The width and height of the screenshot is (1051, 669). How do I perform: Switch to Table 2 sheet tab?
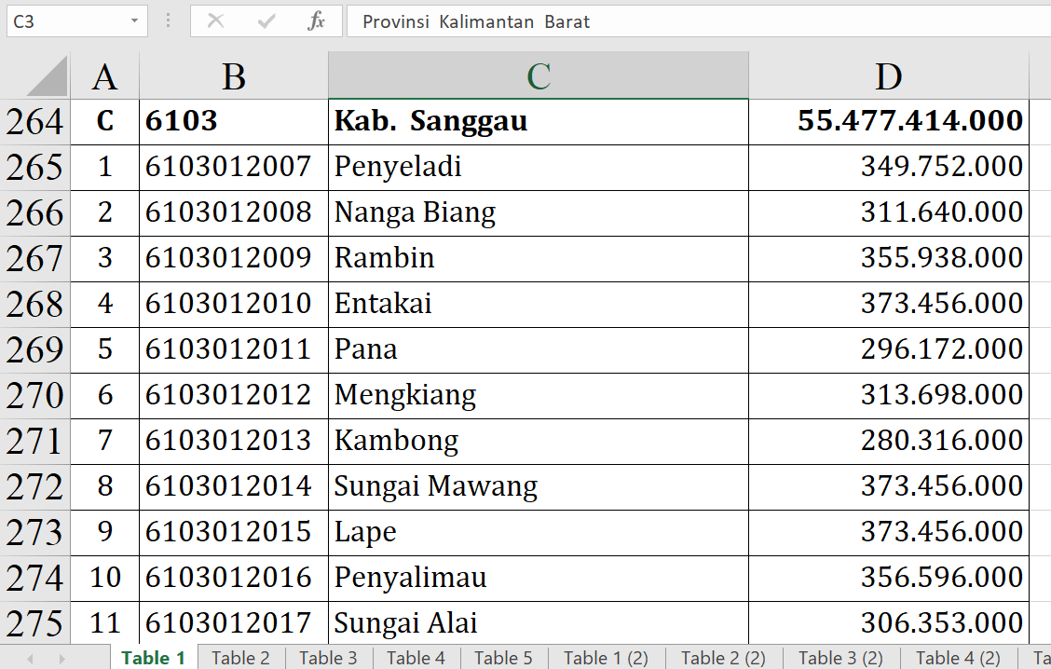[x=240, y=658]
